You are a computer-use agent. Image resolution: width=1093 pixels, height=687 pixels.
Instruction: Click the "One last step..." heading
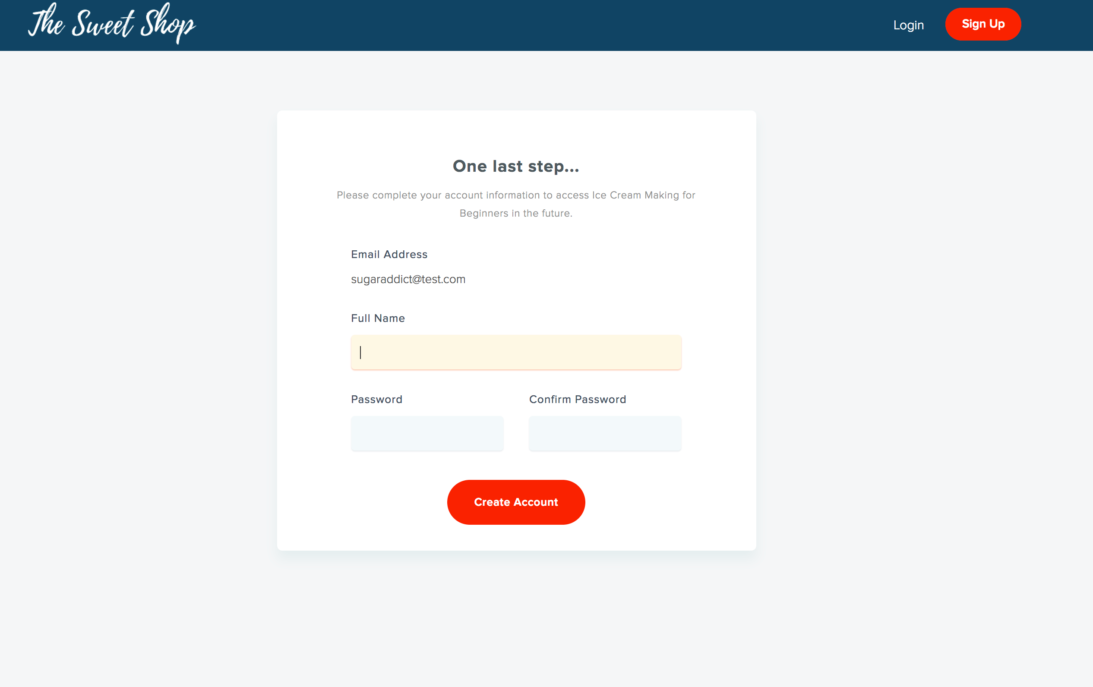(515, 166)
